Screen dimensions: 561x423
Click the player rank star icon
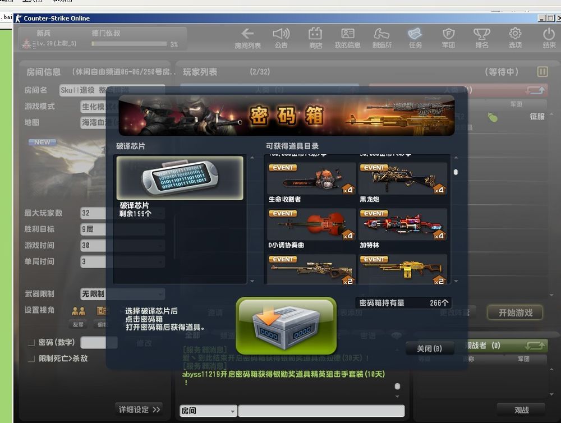pyautogui.click(x=26, y=44)
